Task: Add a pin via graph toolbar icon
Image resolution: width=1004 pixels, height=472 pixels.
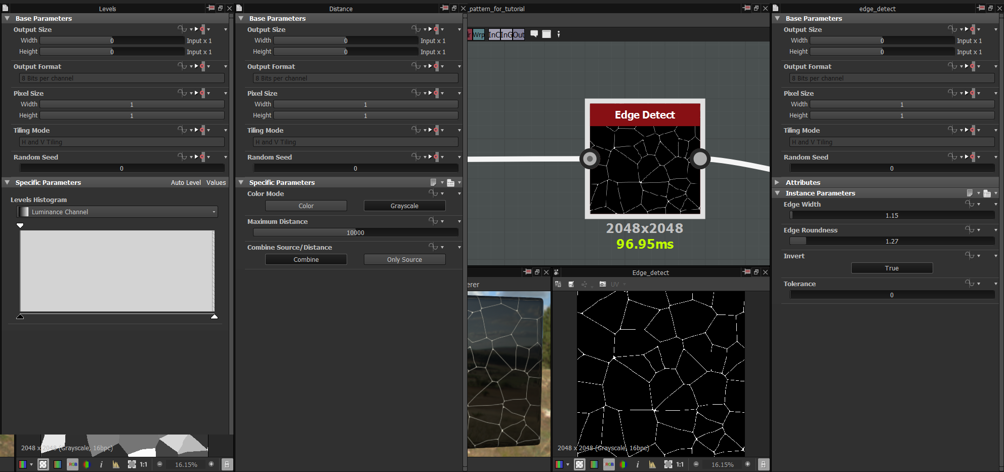Action: [x=559, y=34]
